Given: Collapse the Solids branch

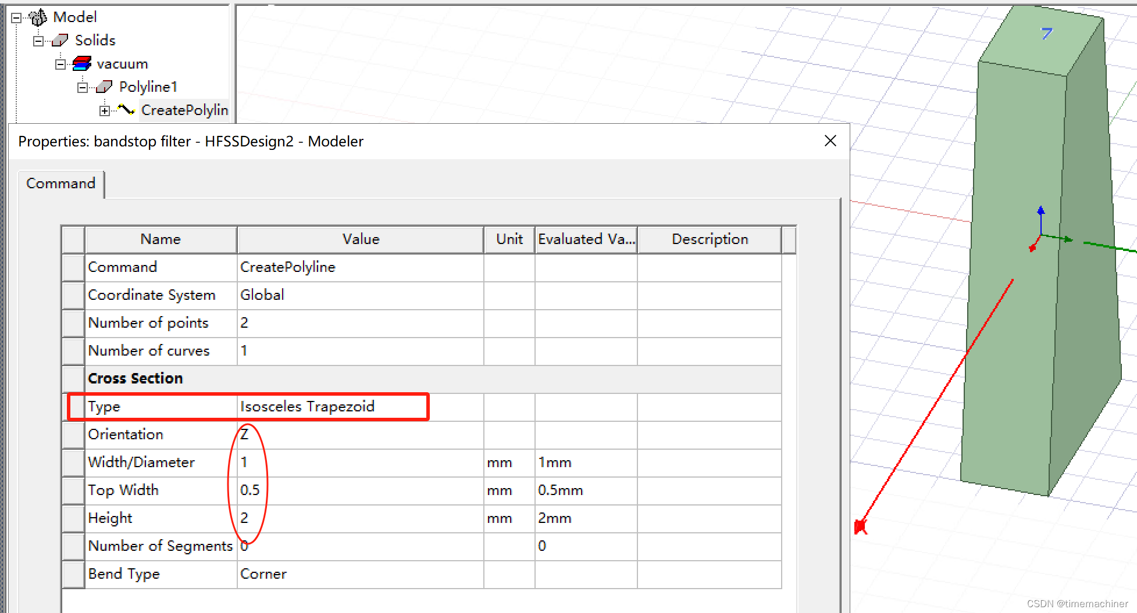Looking at the screenshot, I should tap(38, 40).
